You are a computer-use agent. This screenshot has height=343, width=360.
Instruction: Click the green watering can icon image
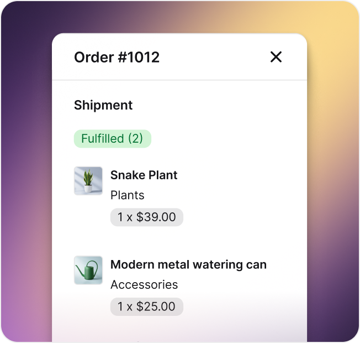pyautogui.click(x=88, y=271)
